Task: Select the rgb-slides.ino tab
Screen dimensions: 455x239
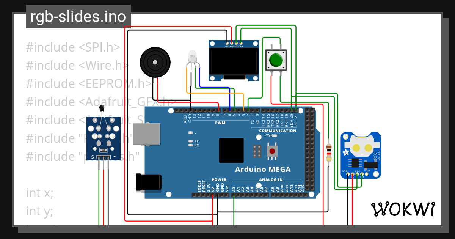Action: pos(78,16)
